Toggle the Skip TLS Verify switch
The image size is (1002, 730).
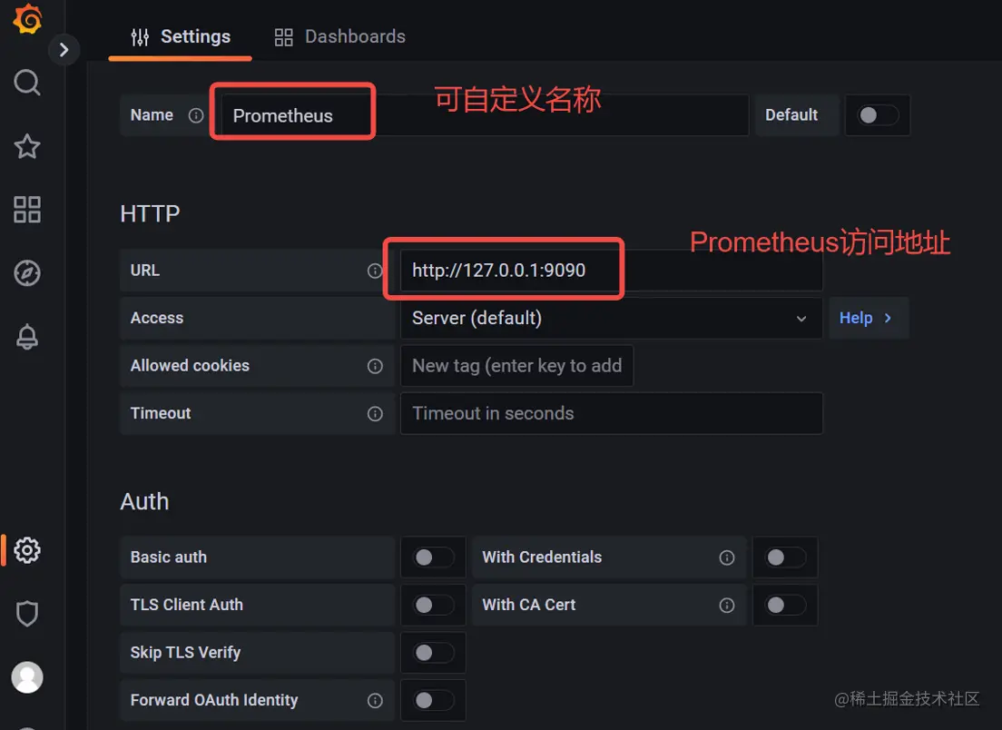coord(433,653)
